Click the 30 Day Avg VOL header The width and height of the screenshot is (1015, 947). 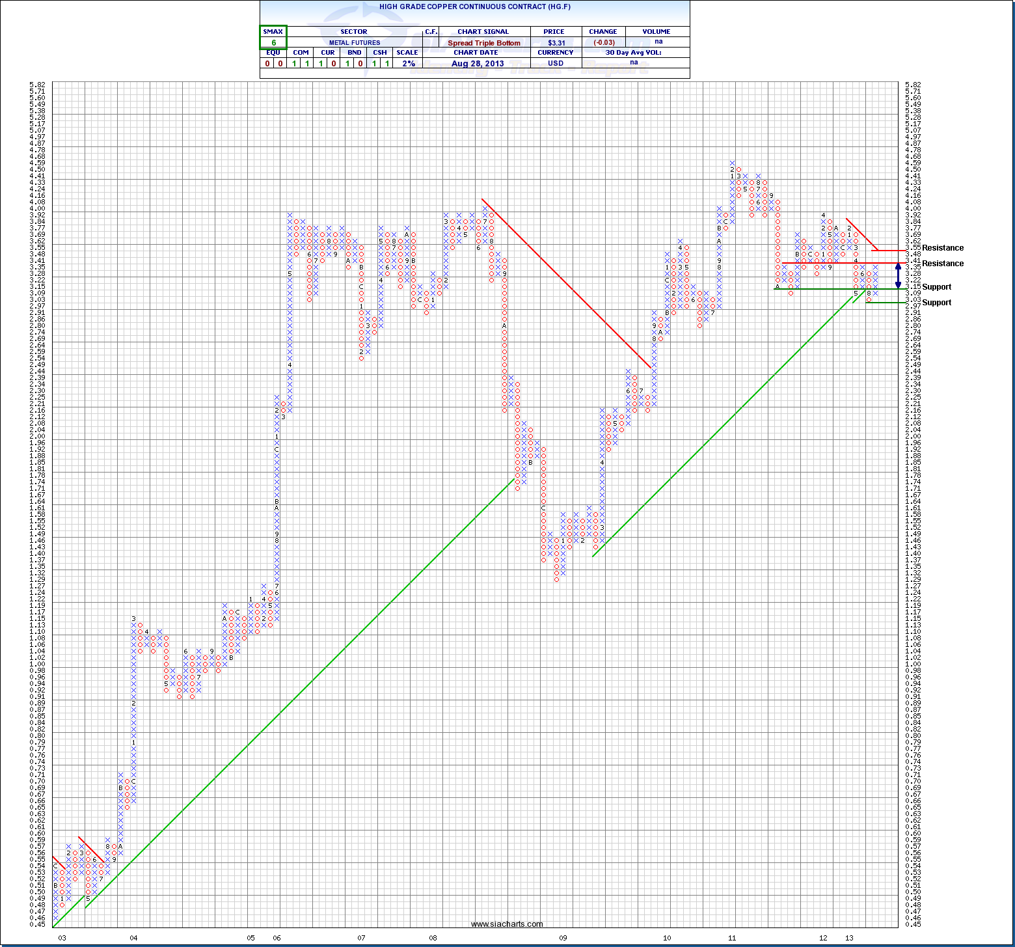(633, 53)
